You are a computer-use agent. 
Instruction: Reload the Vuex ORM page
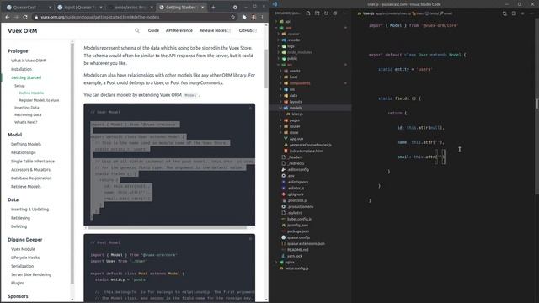click(x=25, y=17)
